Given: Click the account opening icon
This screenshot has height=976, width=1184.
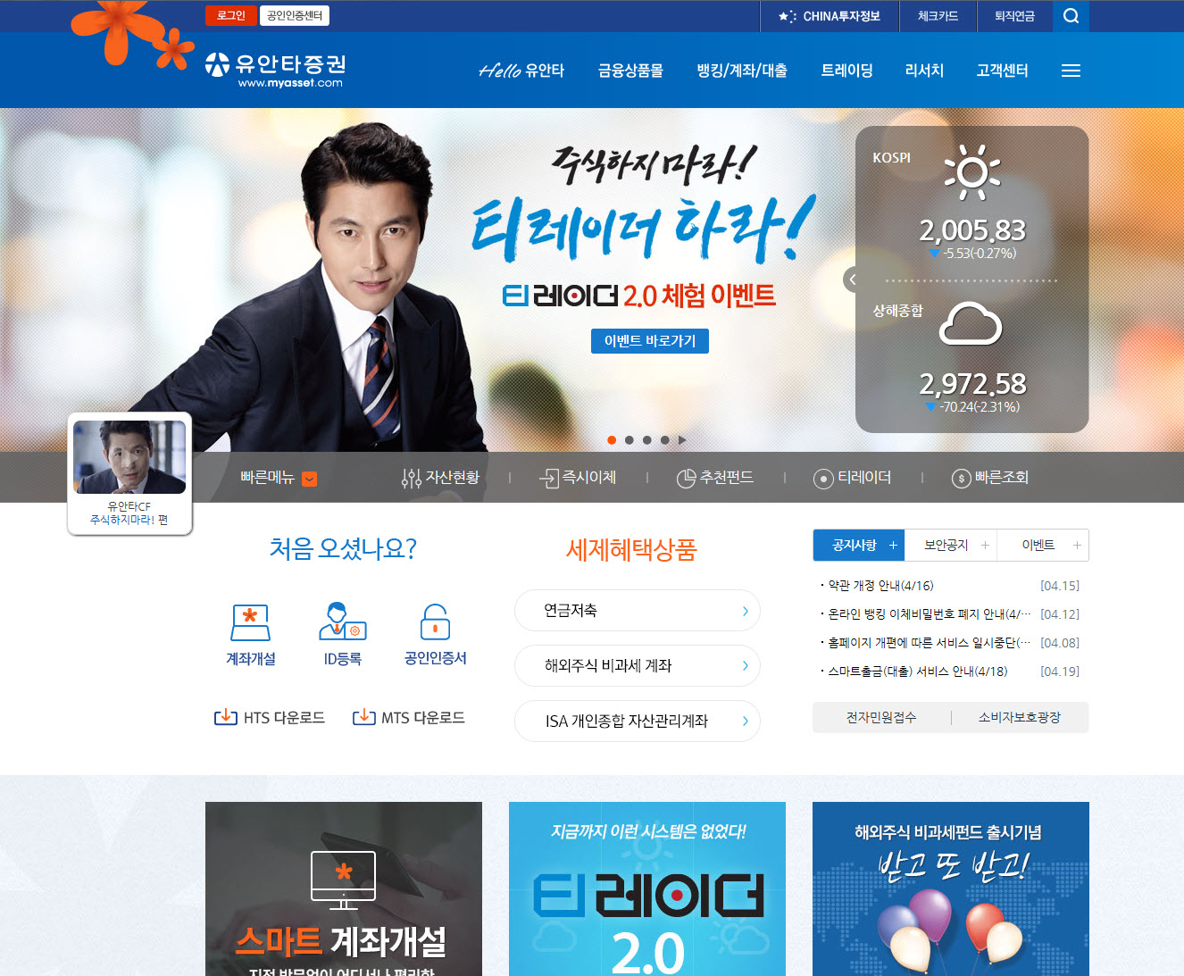Looking at the screenshot, I should [x=251, y=622].
